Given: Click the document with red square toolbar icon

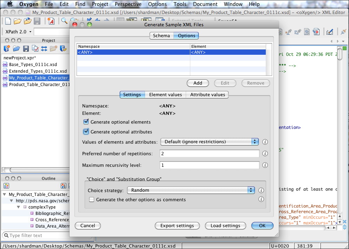Looking at the screenshot, I should tap(316, 32).
